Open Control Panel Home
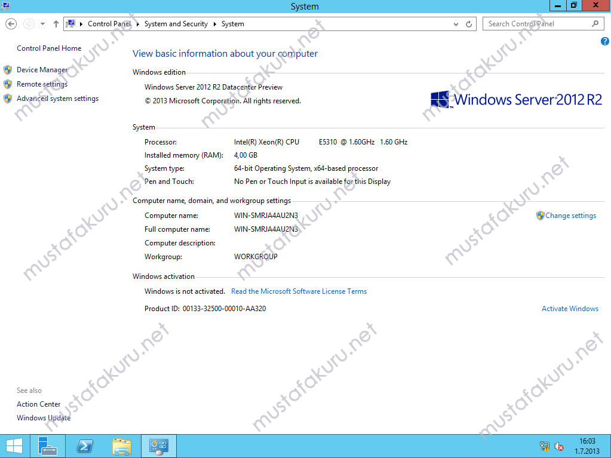611x458 pixels. click(49, 48)
